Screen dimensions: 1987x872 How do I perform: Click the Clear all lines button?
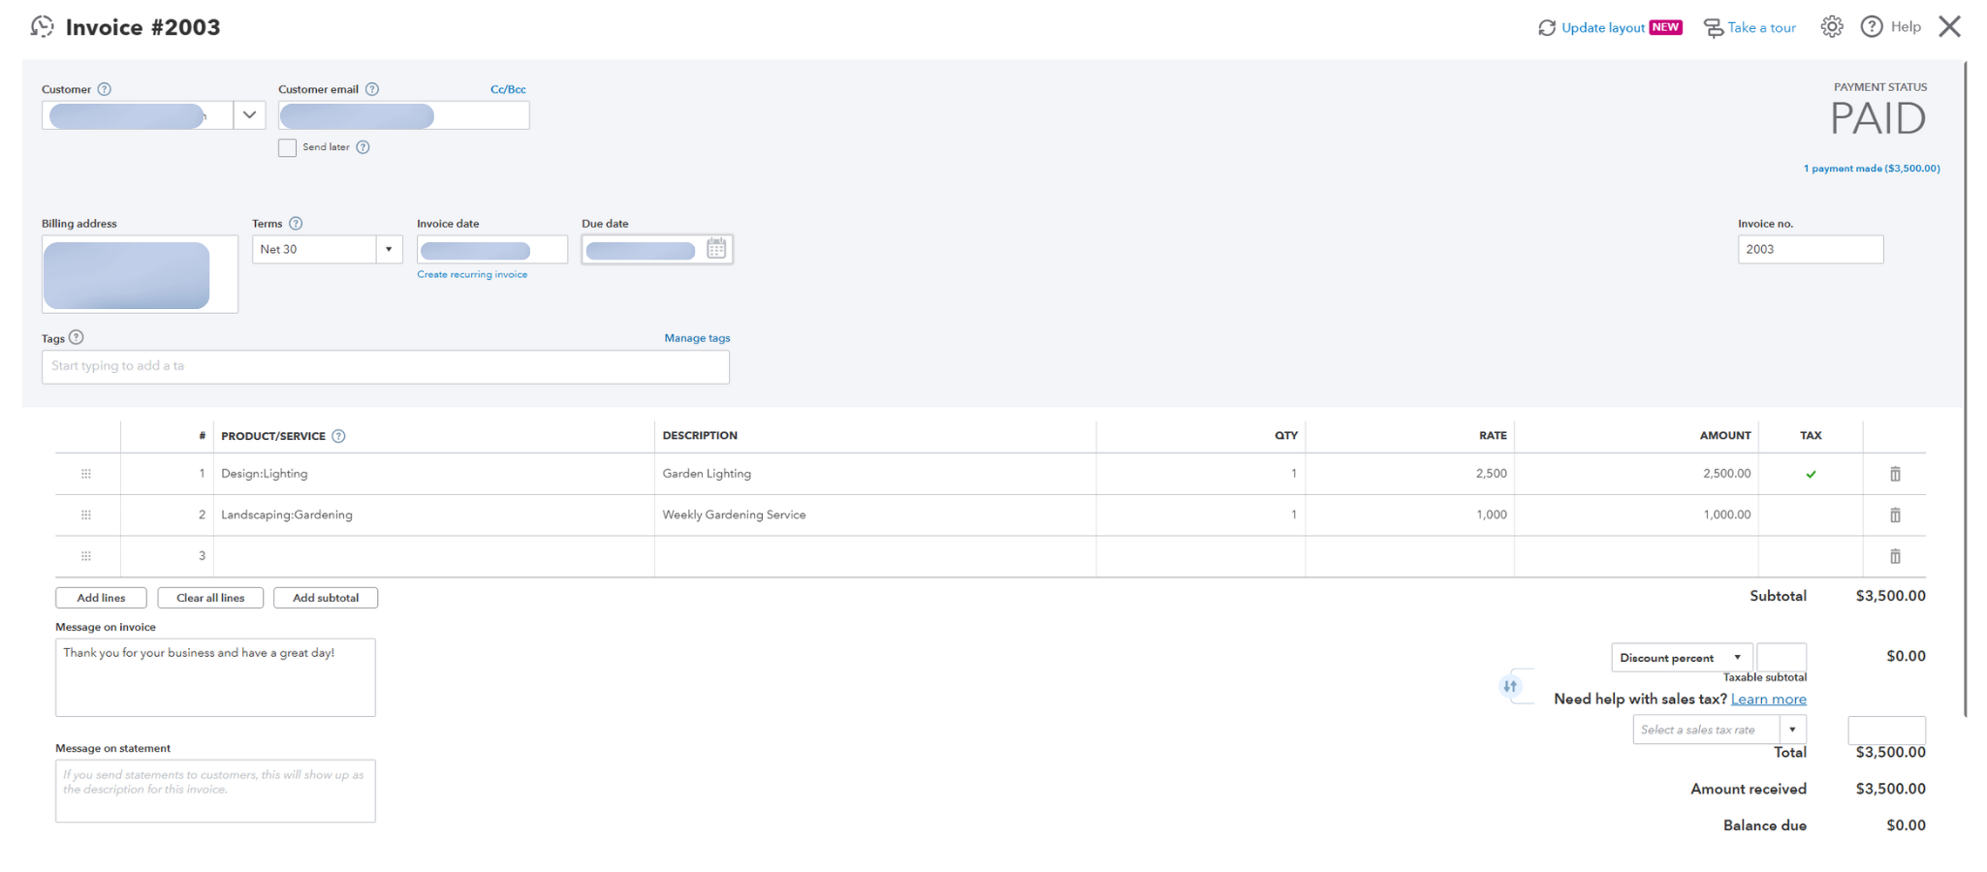[x=210, y=598]
